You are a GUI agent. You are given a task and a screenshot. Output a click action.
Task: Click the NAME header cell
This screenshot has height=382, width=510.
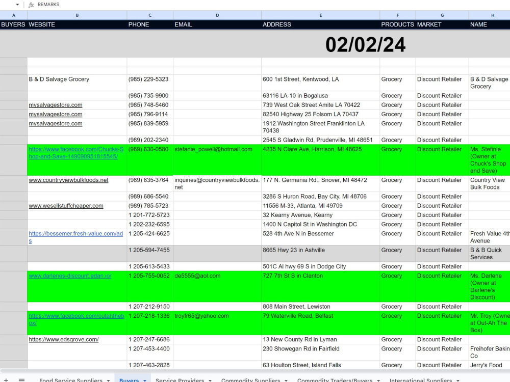pos(490,24)
